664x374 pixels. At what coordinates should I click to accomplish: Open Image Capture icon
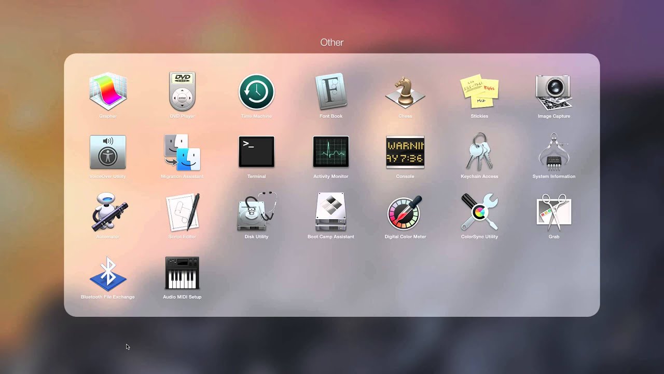coord(554,92)
